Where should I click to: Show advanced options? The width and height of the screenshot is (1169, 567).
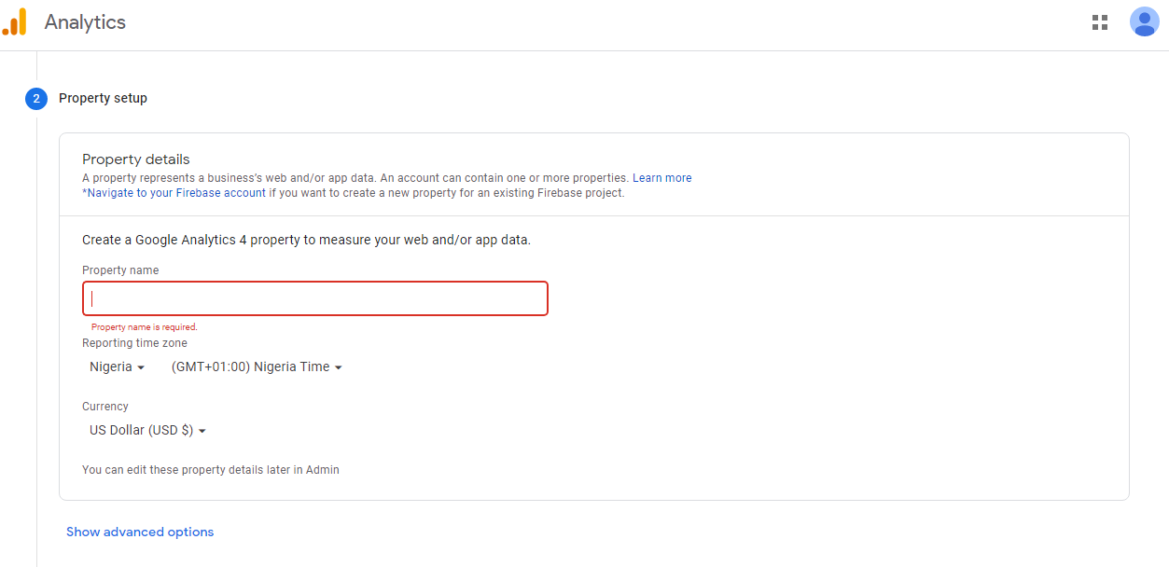point(140,532)
